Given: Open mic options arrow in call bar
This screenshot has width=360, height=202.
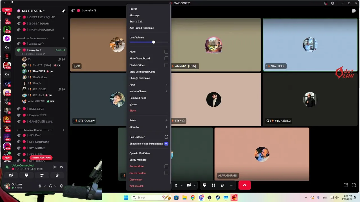Looking at the screenshot, I should tap(182, 185).
